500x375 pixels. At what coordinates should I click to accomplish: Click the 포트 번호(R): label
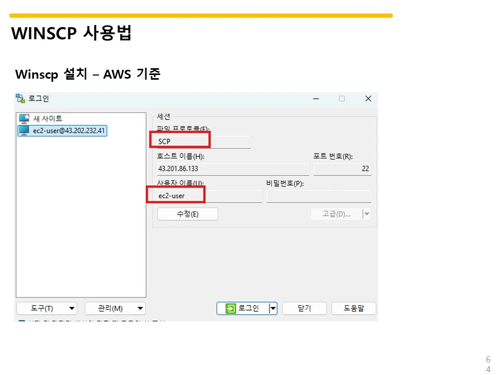333,156
